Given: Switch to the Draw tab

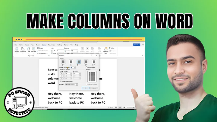Looking at the screenshot, I should pos(32,45).
